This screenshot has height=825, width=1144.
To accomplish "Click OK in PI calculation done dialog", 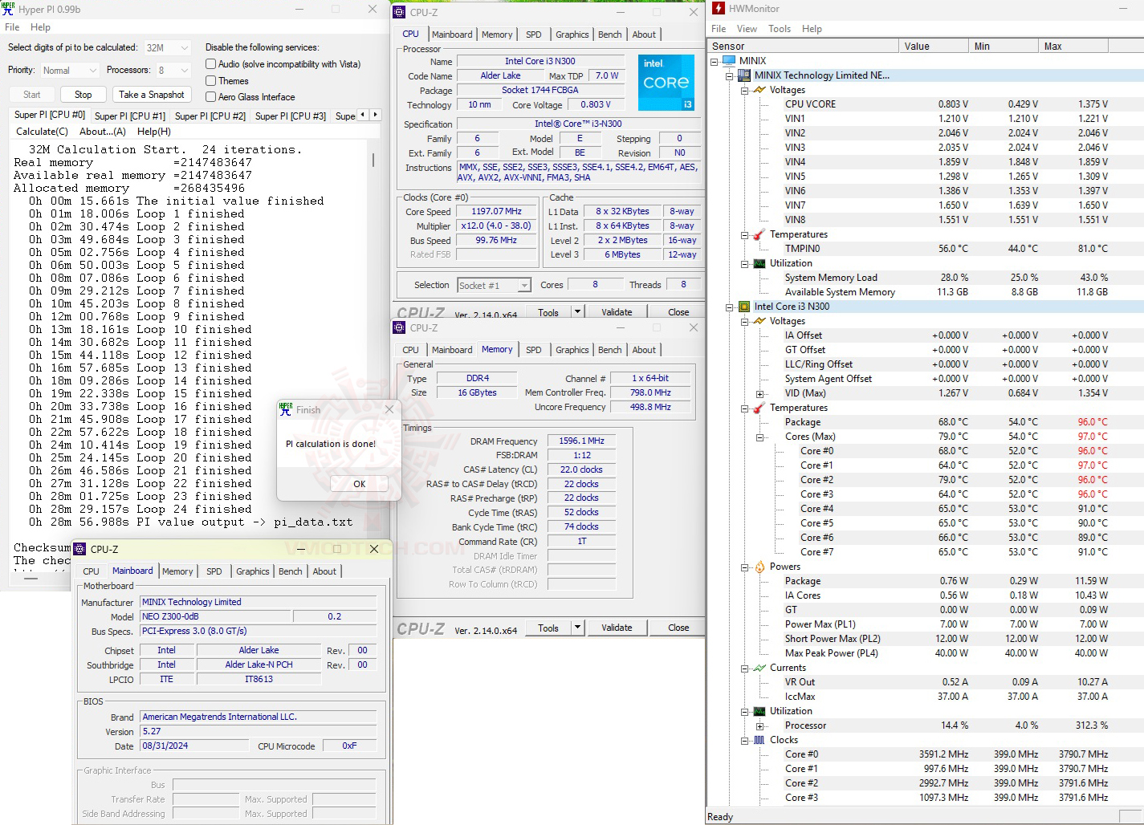I will coord(360,484).
